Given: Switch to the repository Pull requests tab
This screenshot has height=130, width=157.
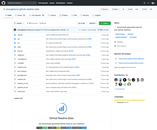Looking at the screenshot, I should (x=37, y=15).
